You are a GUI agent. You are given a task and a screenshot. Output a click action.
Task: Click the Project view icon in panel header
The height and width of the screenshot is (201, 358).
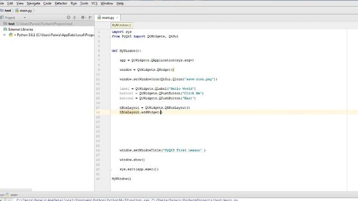pyautogui.click(x=2, y=17)
